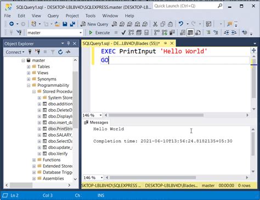260x200 pixels.
Task: Open the Query menu
Action: [x=53, y=16]
